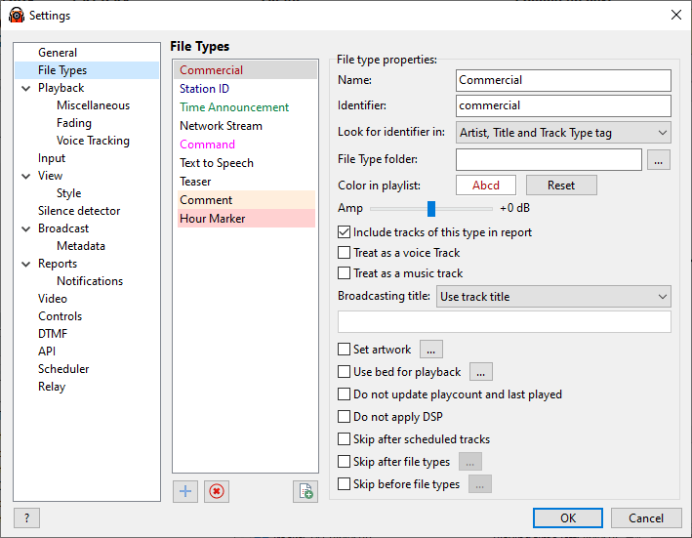Open the Broadcasting title dropdown
This screenshot has height=538, width=692.
pos(553,297)
